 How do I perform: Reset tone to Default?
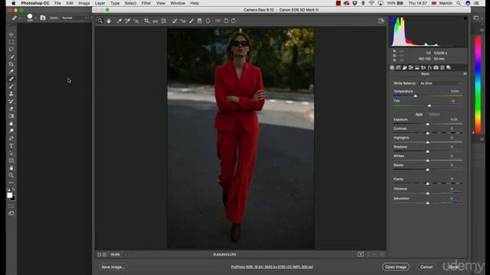tap(434, 114)
